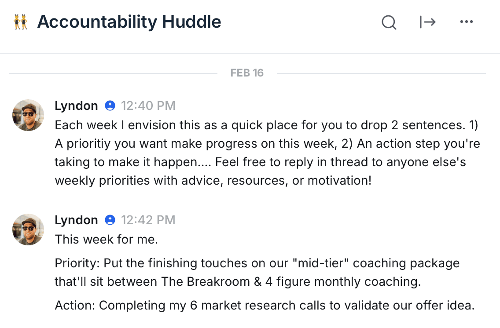Viewport: 500px width, 328px height.
Task: Click the text mentioning The Breakroom coaching
Action: 238,282
